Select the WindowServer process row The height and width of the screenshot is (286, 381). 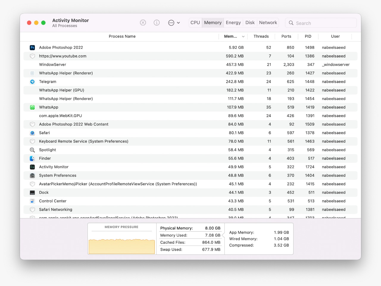[x=190, y=65]
